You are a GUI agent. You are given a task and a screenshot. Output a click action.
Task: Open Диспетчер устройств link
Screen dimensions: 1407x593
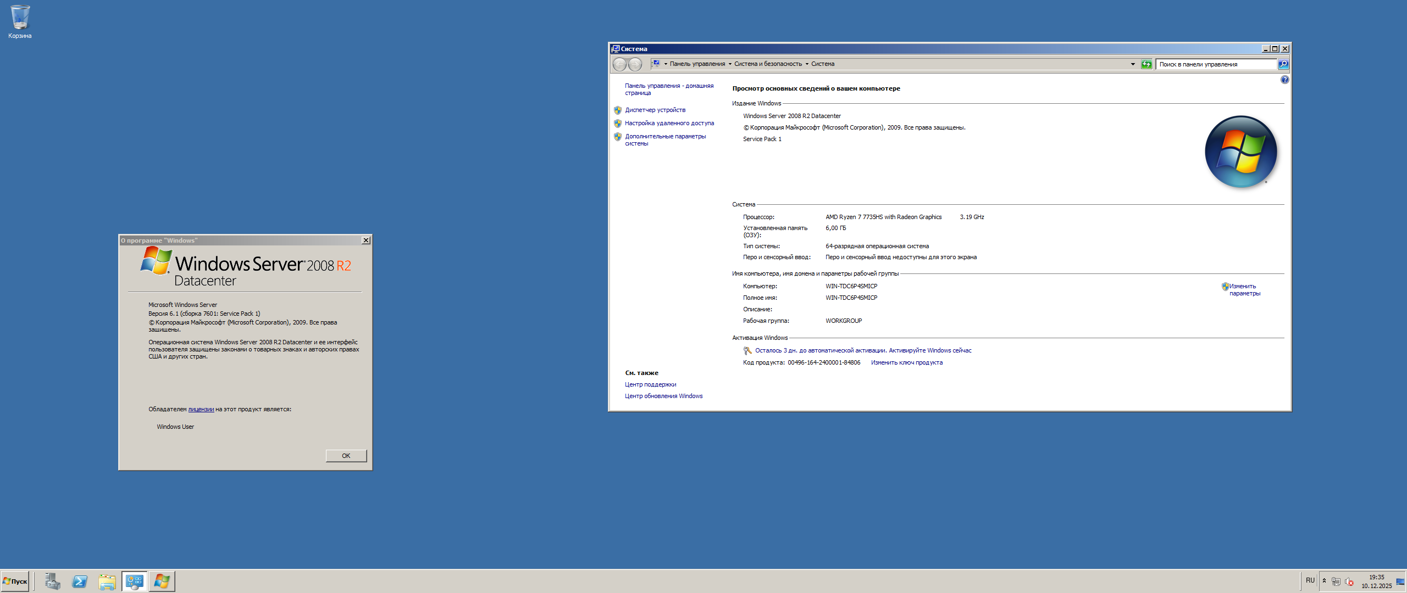pyautogui.click(x=655, y=110)
